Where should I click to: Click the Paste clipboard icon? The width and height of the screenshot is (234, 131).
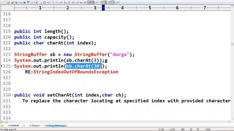(x=44, y=3)
